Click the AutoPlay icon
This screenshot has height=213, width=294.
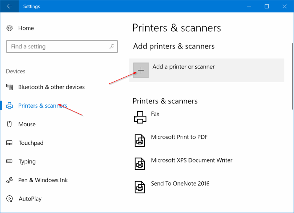click(x=9, y=199)
